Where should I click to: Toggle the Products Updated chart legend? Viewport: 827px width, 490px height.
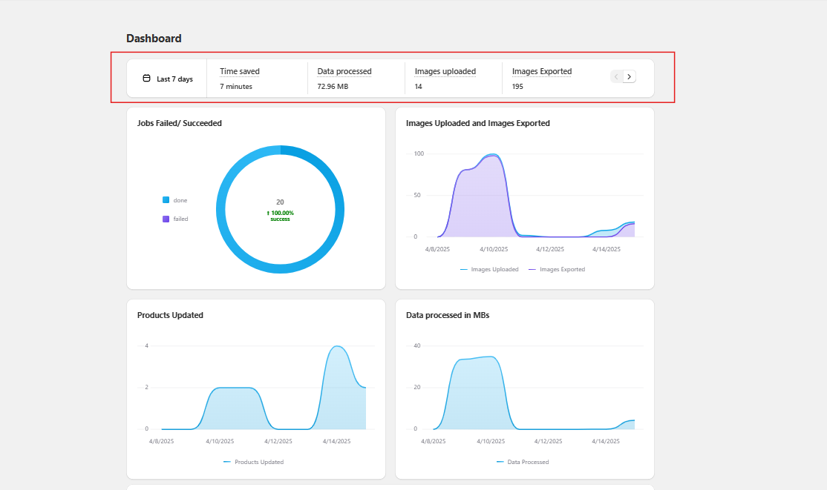[x=254, y=462]
